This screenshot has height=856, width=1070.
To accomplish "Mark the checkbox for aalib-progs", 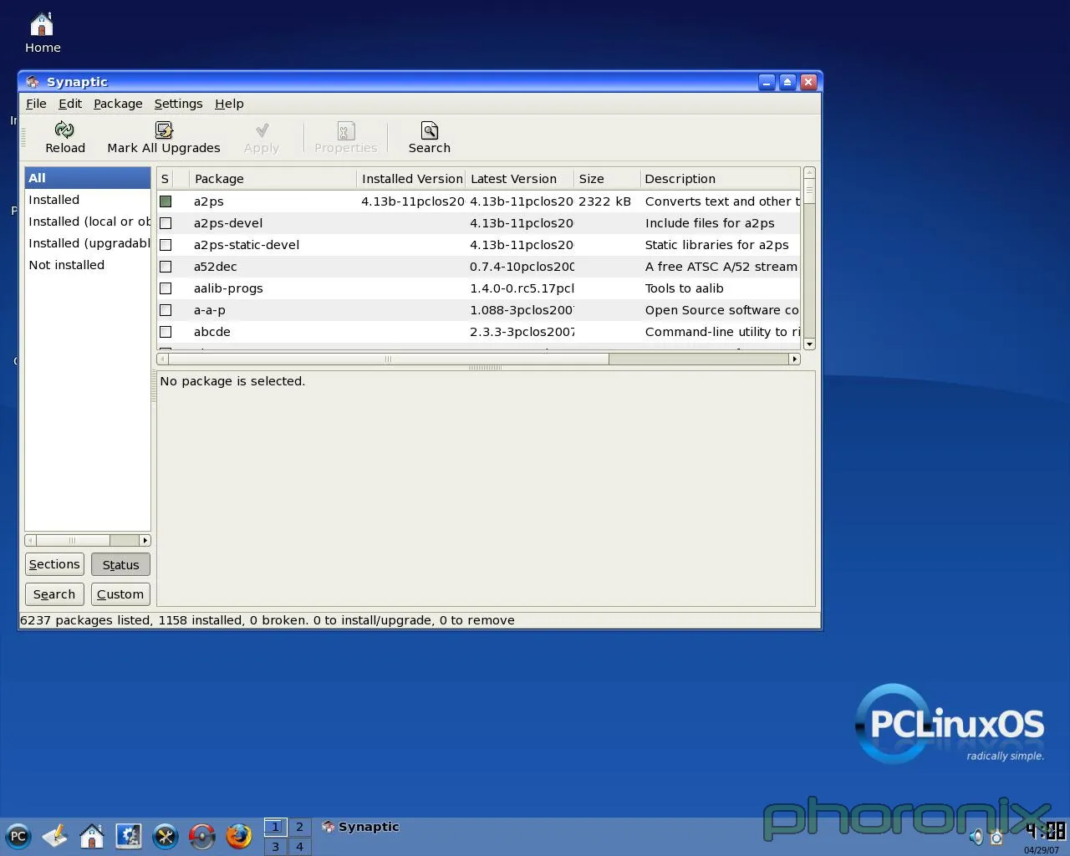I will coord(166,288).
